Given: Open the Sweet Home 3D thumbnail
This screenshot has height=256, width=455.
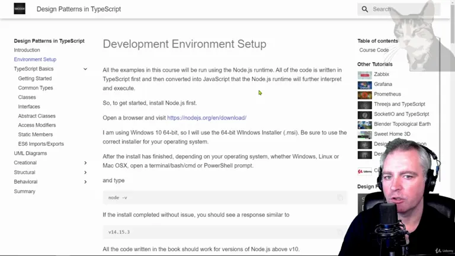Looking at the screenshot, I should click(x=364, y=135).
